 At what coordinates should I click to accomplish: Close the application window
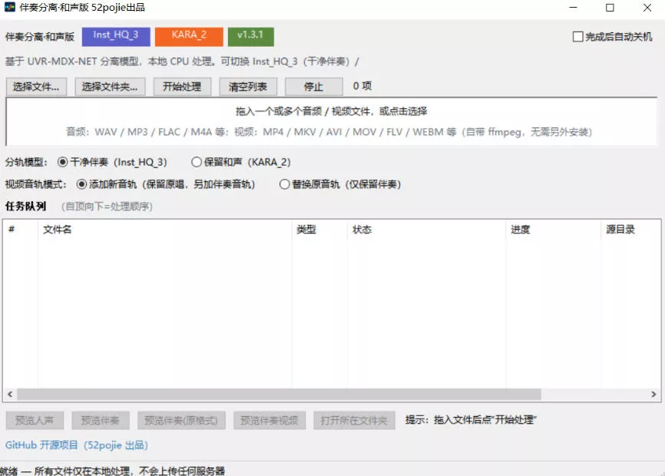point(647,8)
